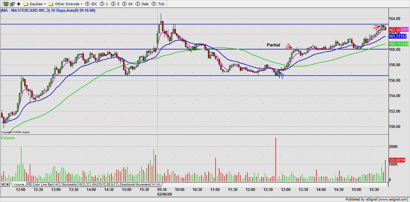
Task: Click the green 160.717258 moving average label
Action: pyautogui.click(x=398, y=44)
